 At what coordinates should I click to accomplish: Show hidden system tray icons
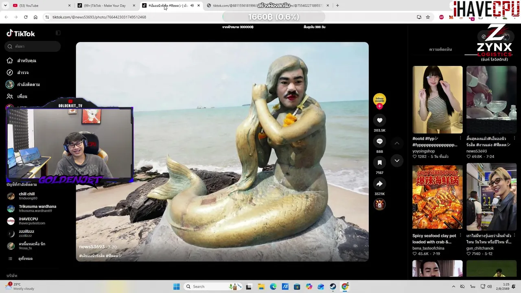click(x=453, y=286)
